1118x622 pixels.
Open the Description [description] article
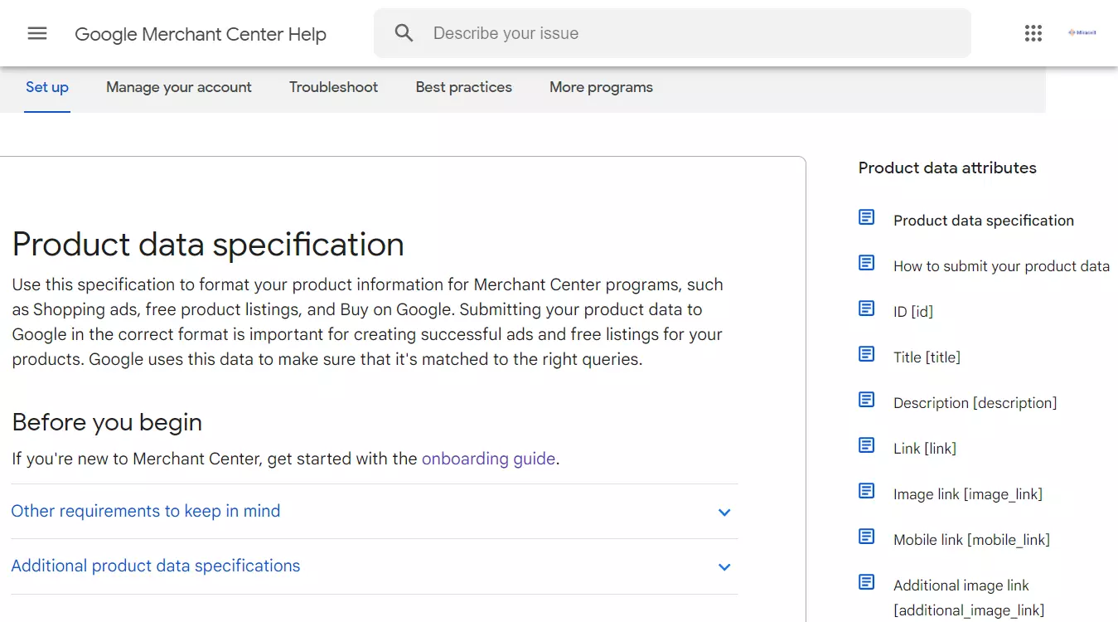coord(975,403)
